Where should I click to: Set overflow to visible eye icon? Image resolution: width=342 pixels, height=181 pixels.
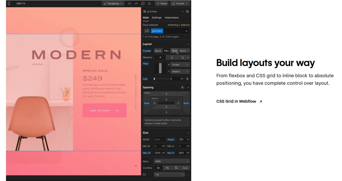point(158,168)
